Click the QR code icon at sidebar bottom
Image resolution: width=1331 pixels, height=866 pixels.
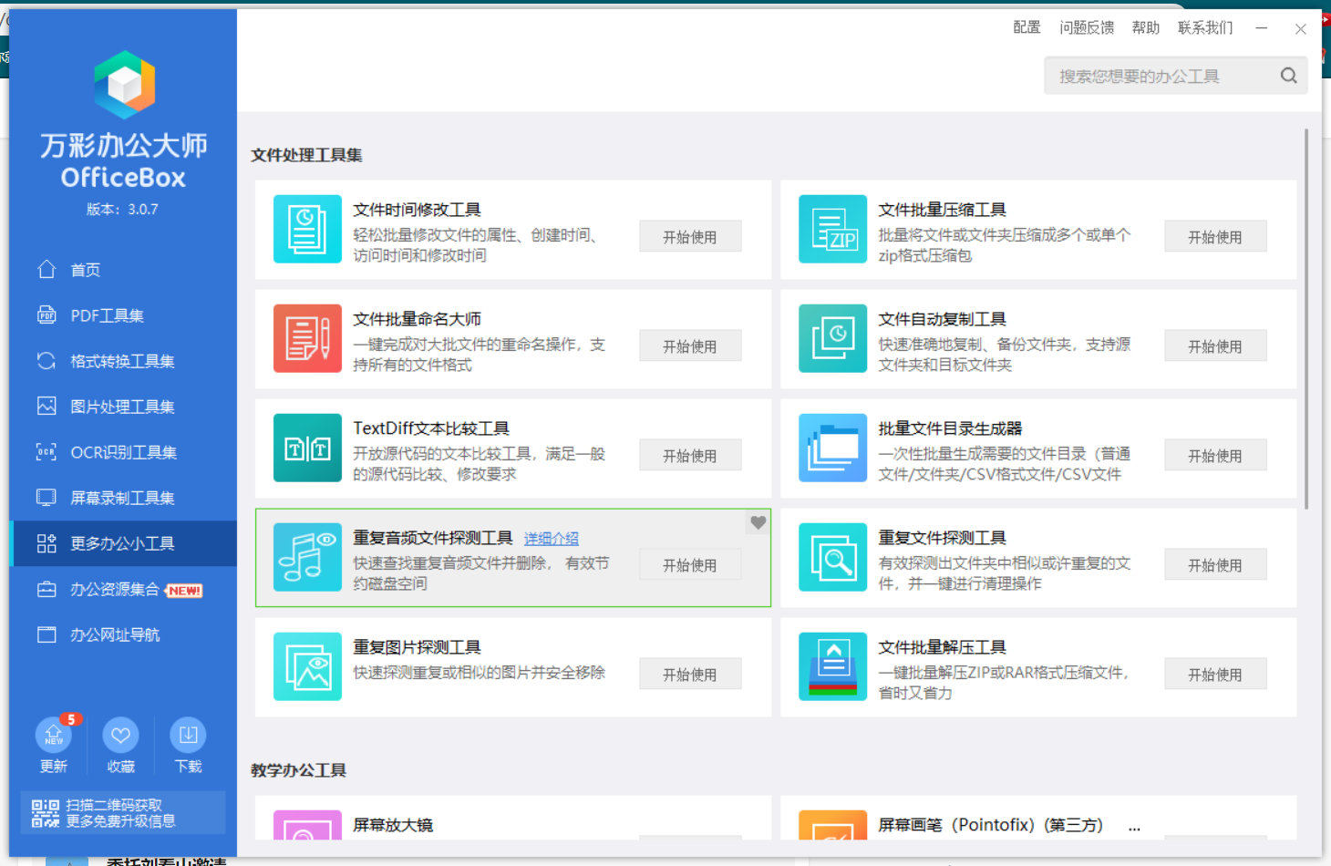point(46,813)
